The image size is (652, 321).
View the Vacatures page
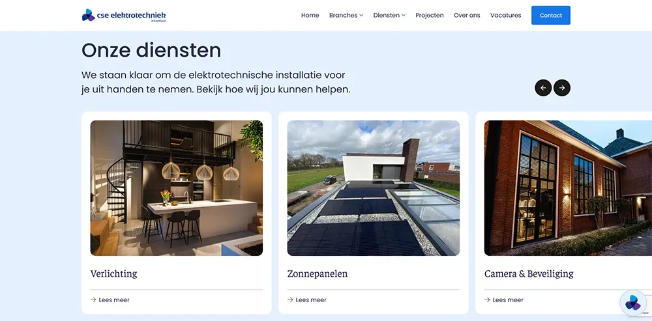(506, 16)
